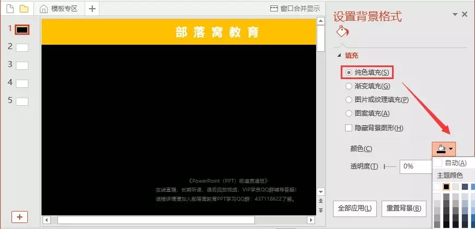This screenshot has width=475, height=229.
Task: Click the home icon beside 模板专区
Action: pos(44,9)
